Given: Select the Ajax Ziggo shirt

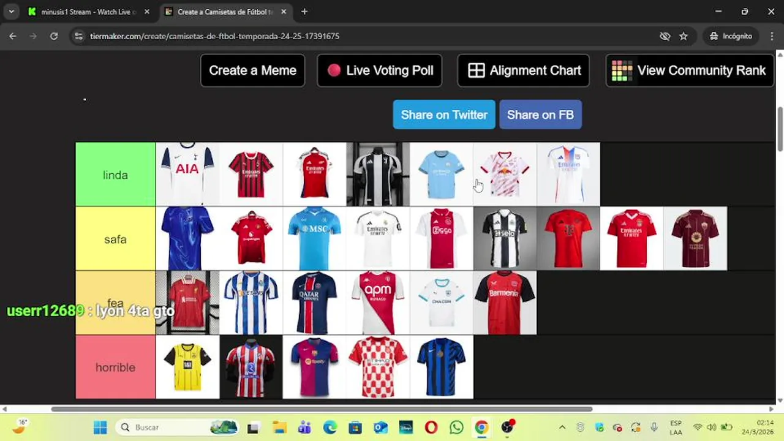Looking at the screenshot, I should (441, 238).
